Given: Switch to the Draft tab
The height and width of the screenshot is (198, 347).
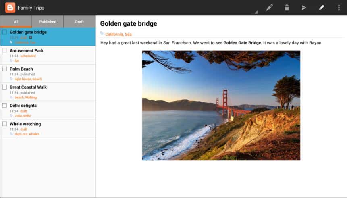Looking at the screenshot, I should pyautogui.click(x=79, y=22).
